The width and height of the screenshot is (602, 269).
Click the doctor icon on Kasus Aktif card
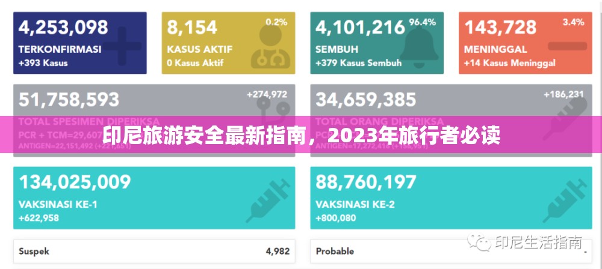click(x=271, y=46)
